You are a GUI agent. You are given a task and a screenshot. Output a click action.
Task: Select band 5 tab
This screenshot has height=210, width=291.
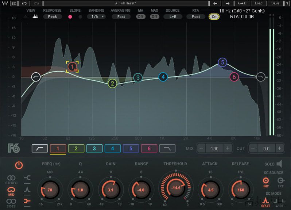[x=131, y=149]
